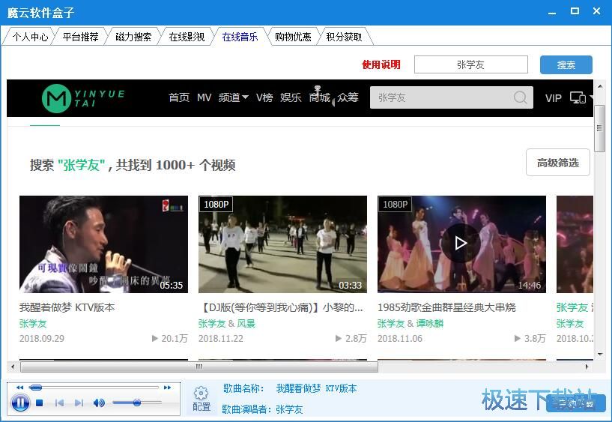Click the play count icon beside 3.8万
Screen dimensions: 612x422
tap(517, 339)
